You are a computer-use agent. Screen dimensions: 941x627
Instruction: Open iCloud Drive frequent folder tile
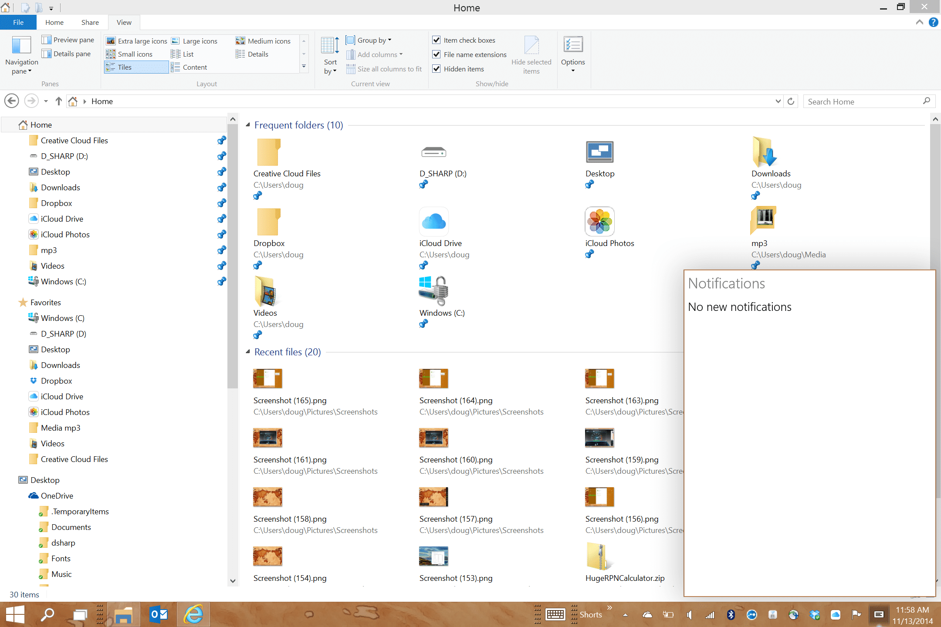[444, 237]
